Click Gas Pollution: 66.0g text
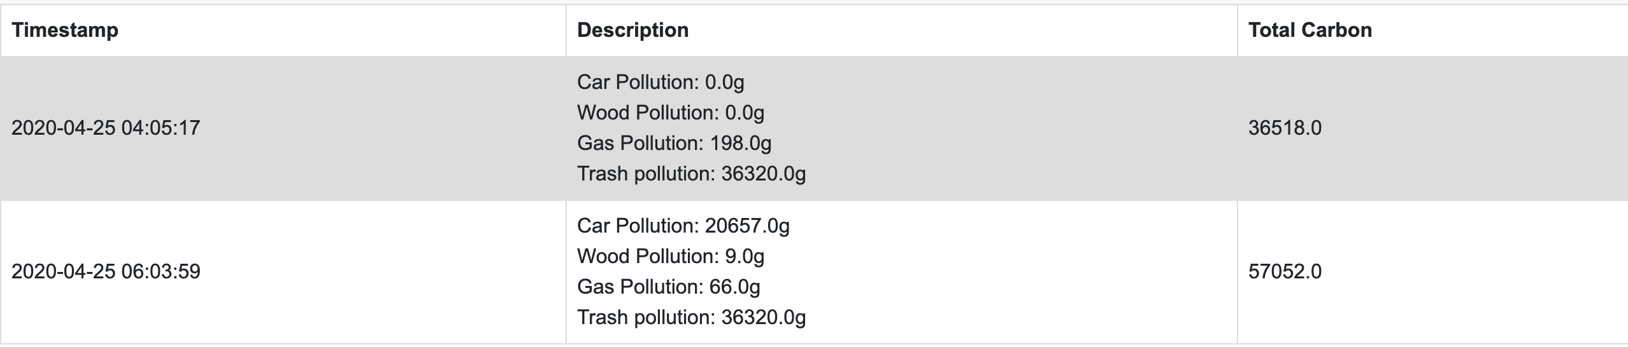The width and height of the screenshot is (1628, 347). [669, 287]
